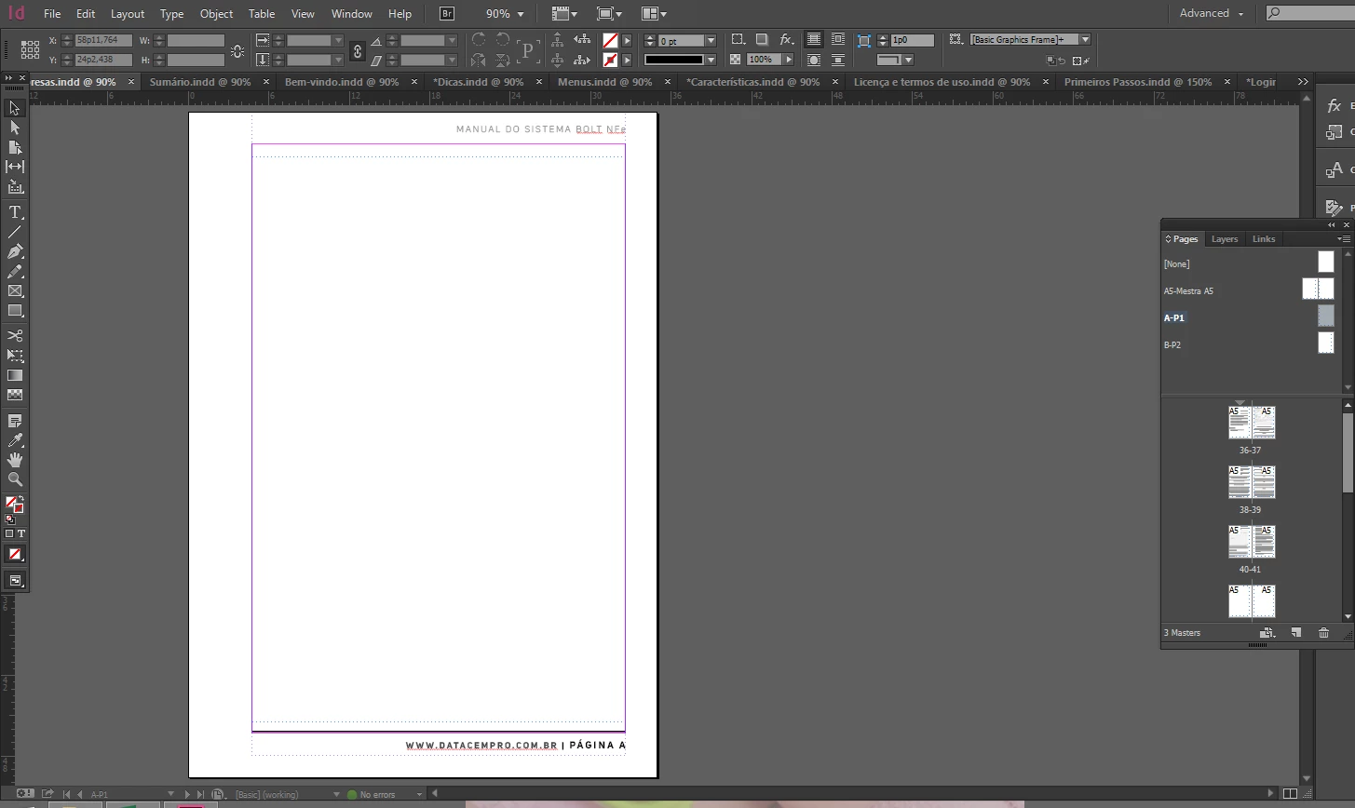The image size is (1355, 808).
Task: Switch to the Layers panel tab
Action: click(x=1225, y=239)
